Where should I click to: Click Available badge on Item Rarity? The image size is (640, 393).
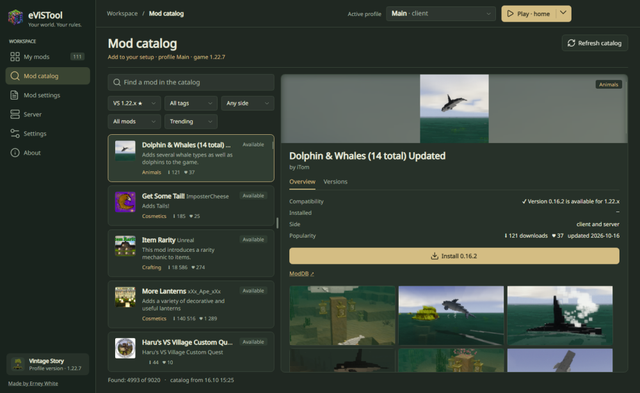point(253,240)
